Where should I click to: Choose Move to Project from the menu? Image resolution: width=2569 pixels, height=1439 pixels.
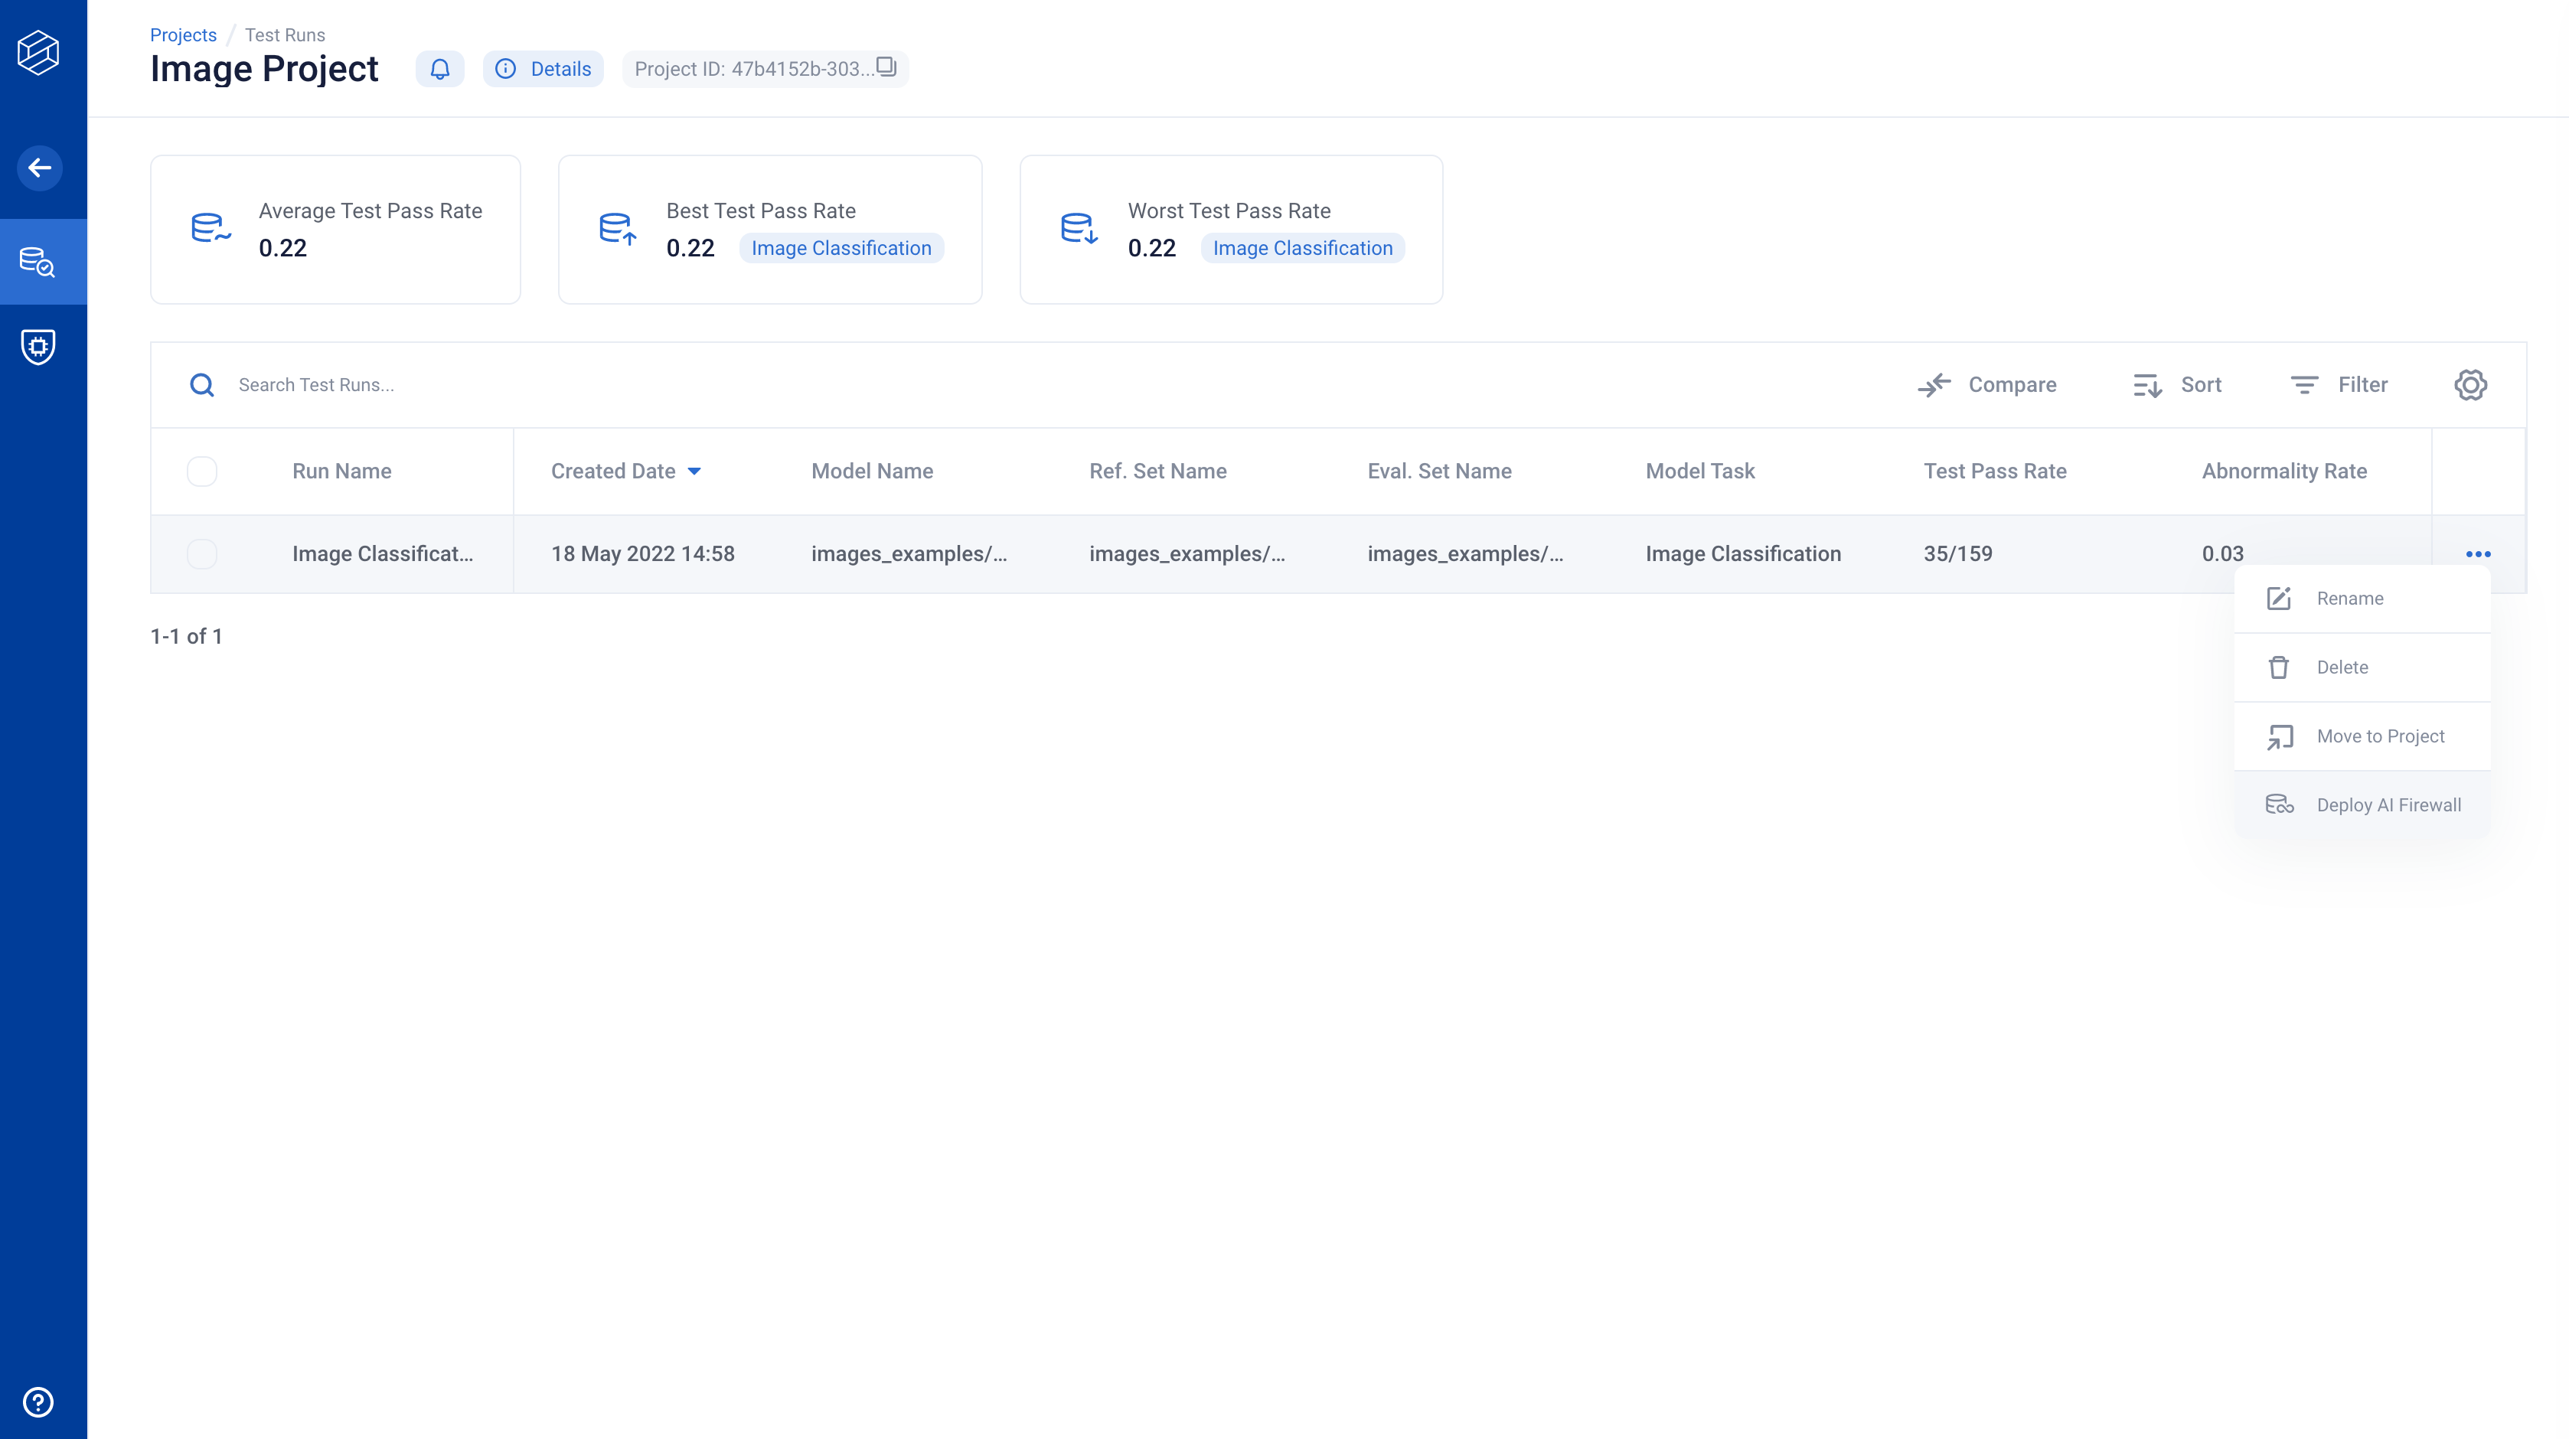point(2362,736)
